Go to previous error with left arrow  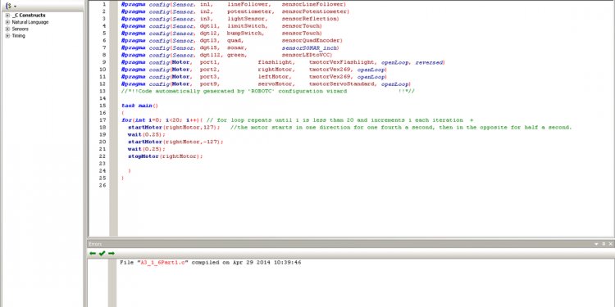[93, 253]
